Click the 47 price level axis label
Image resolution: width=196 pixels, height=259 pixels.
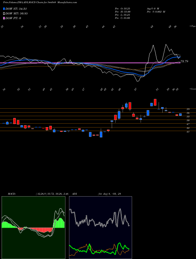[188, 124]
